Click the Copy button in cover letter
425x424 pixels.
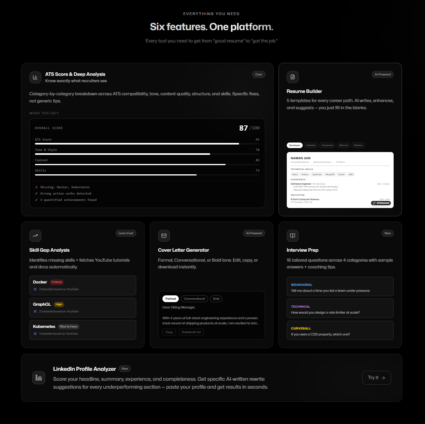coord(169,332)
